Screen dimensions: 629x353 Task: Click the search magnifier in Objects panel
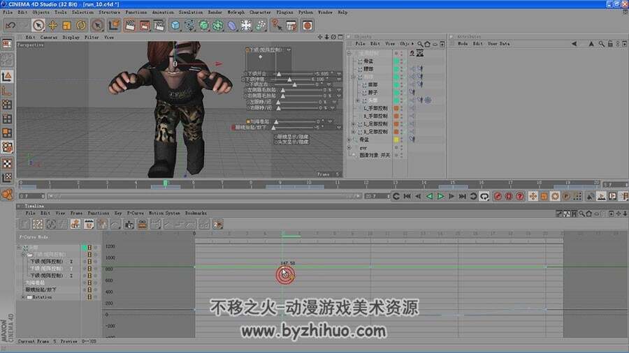420,44
